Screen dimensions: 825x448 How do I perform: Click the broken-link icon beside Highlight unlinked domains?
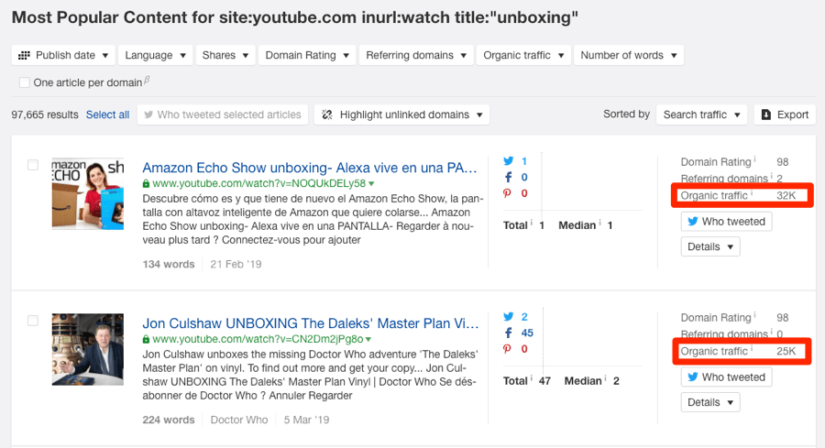(x=327, y=115)
